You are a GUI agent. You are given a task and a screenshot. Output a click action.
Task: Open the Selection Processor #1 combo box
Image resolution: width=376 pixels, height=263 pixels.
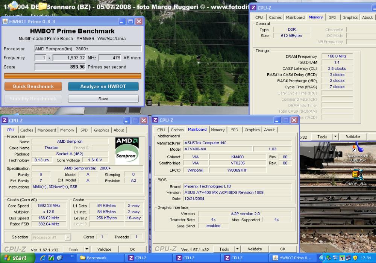[51, 237]
